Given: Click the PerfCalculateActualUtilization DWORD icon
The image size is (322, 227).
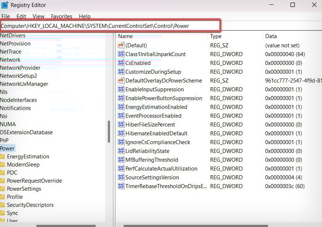Looking at the screenshot, I should [121, 168].
